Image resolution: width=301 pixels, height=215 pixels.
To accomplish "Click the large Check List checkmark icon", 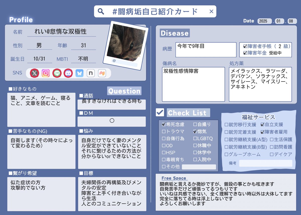I will (x=160, y=112).
